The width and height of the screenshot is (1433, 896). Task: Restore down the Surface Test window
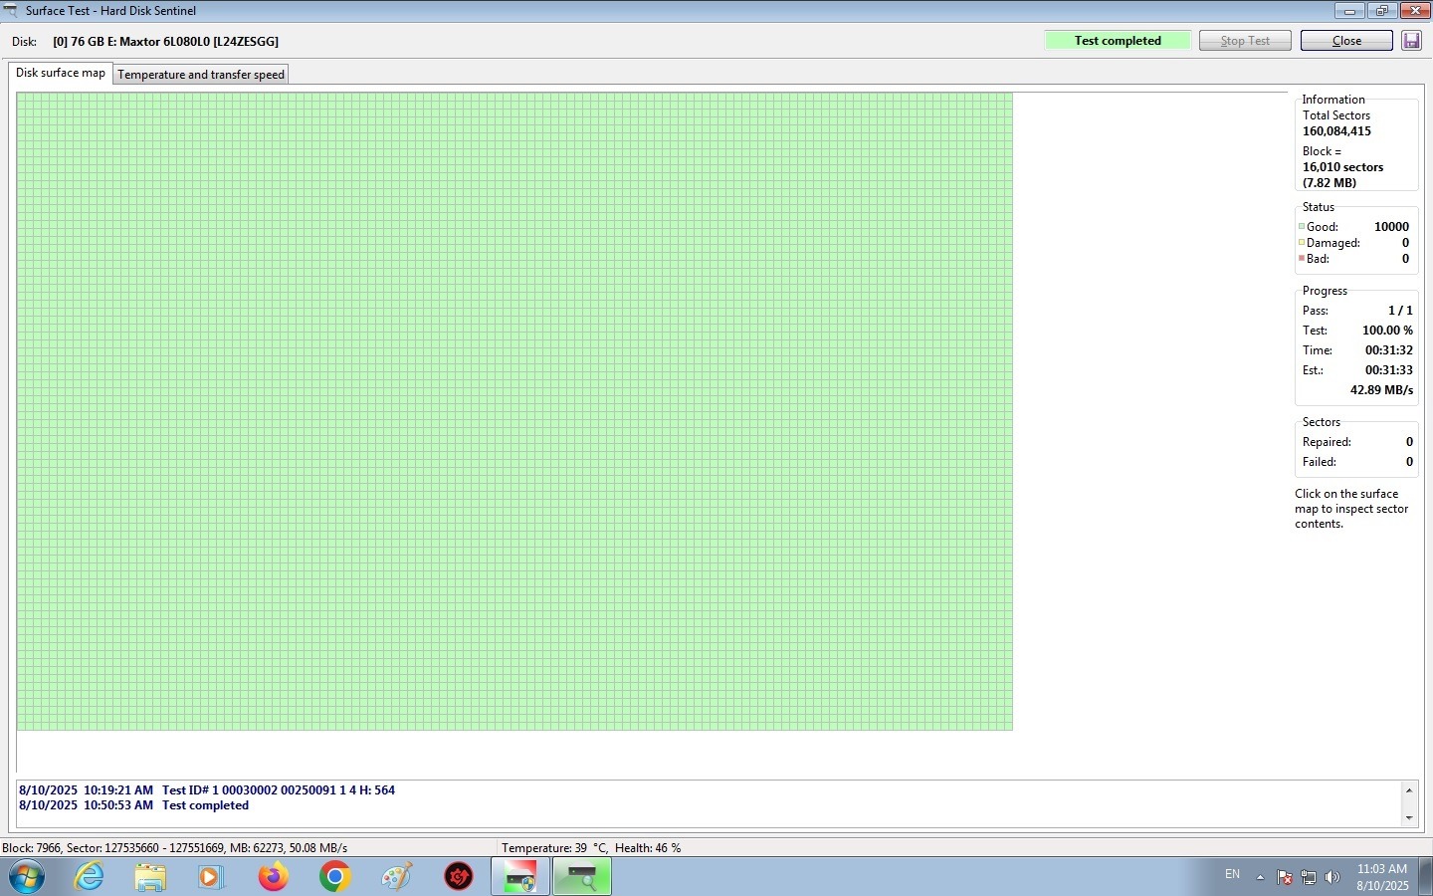pyautogui.click(x=1381, y=11)
